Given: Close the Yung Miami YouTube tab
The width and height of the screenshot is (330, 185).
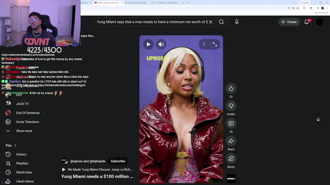Looking at the screenshot, I should [121, 3].
